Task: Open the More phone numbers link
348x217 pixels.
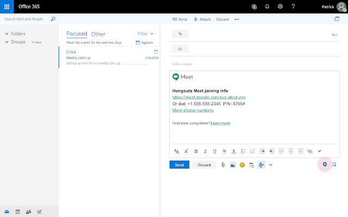Action: coord(192,110)
